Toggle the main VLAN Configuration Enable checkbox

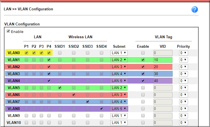point(9,31)
